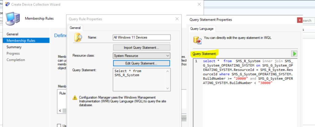Open the Resource class dropdown
This screenshot has height=127, width=315.
142,56
